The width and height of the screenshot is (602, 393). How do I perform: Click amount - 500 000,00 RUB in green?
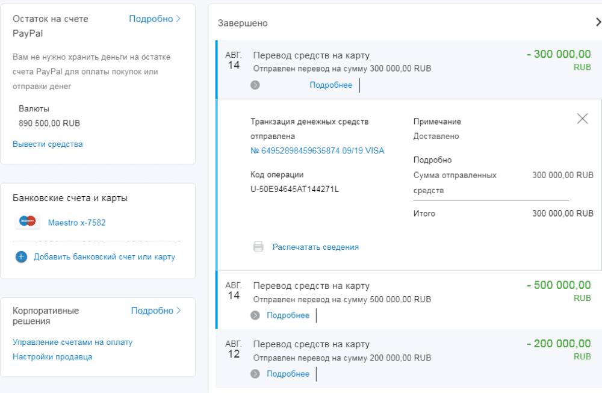click(559, 291)
